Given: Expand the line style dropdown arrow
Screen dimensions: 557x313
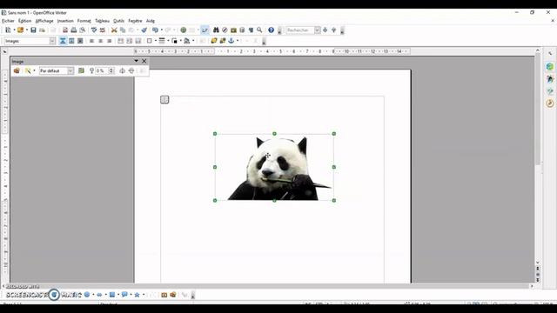Looking at the screenshot, I should pyautogui.click(x=168, y=41).
